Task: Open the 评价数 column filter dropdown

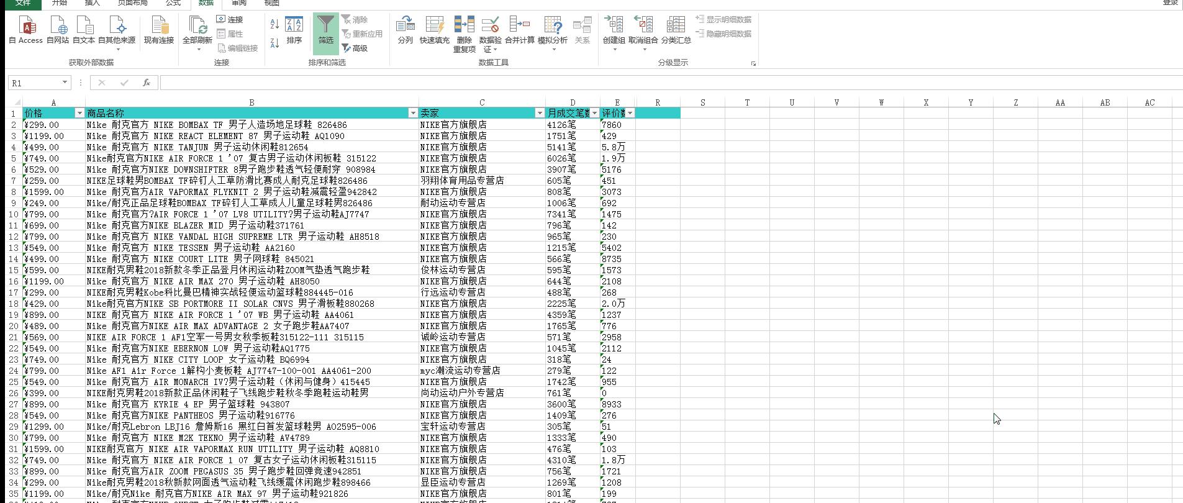Action: click(x=630, y=113)
